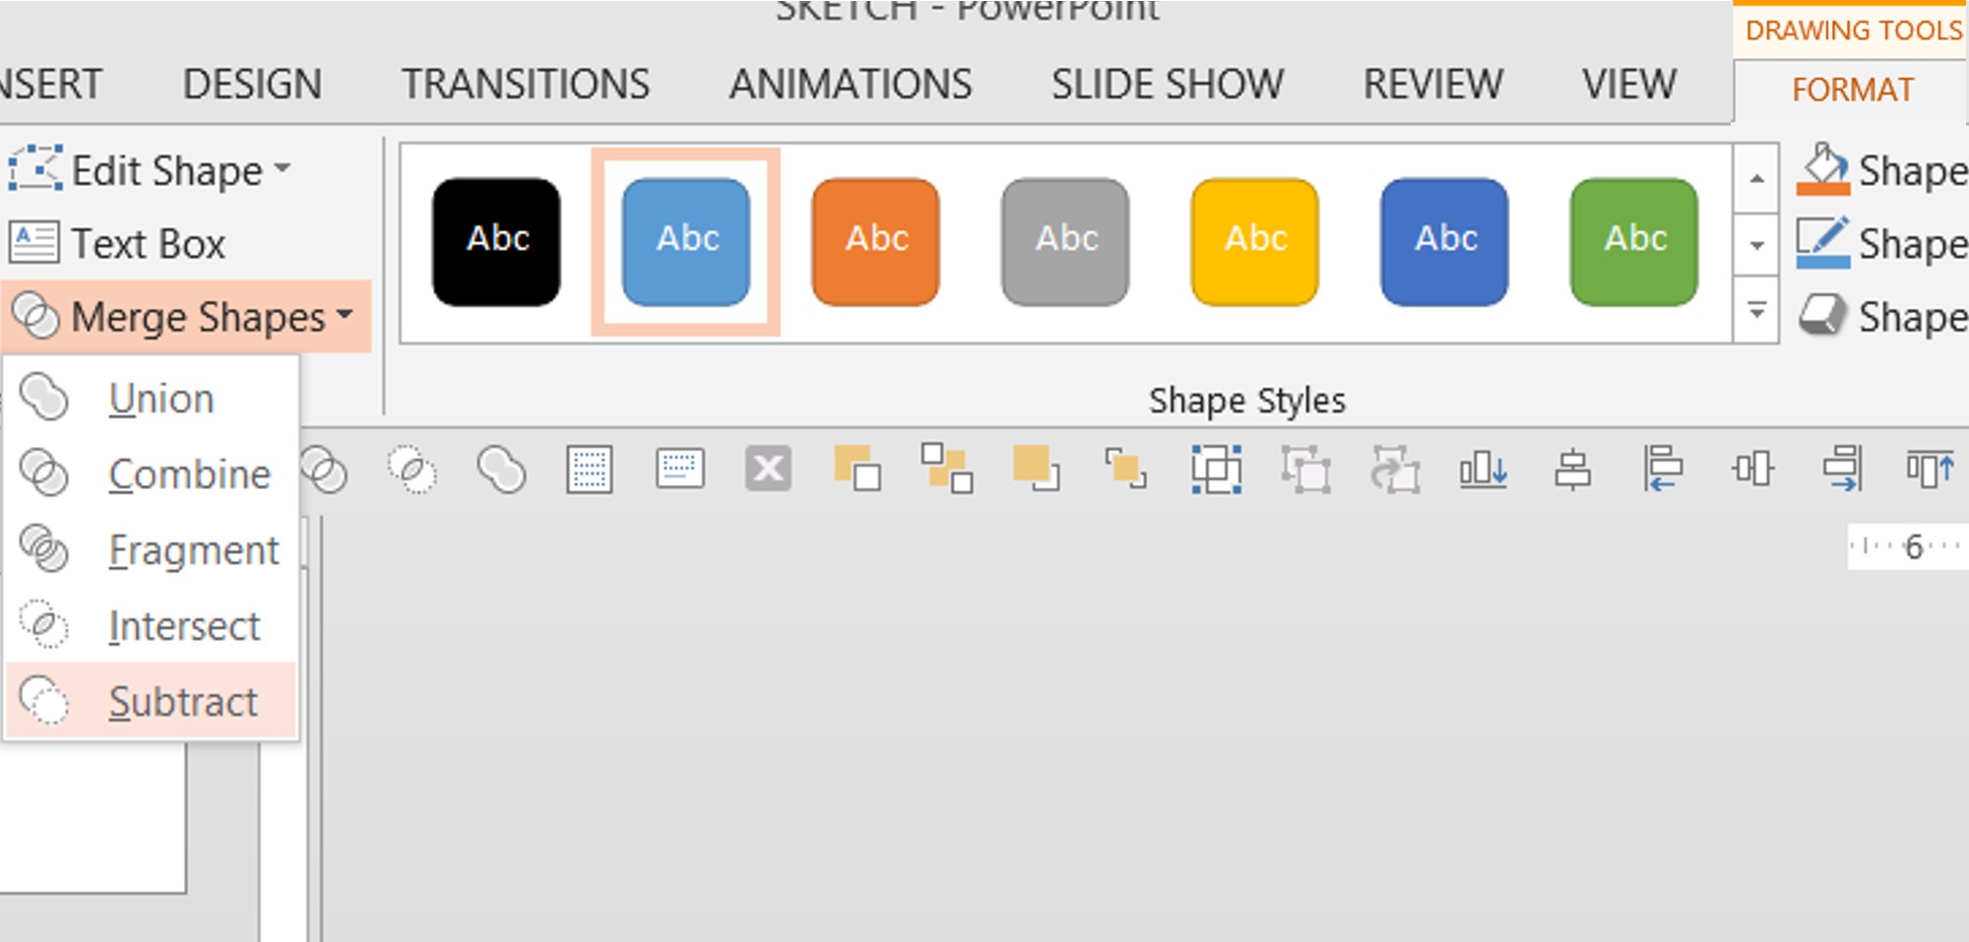The width and height of the screenshot is (1969, 942).
Task: Collapse the Merge Shapes dropdown menu
Action: pos(185,317)
